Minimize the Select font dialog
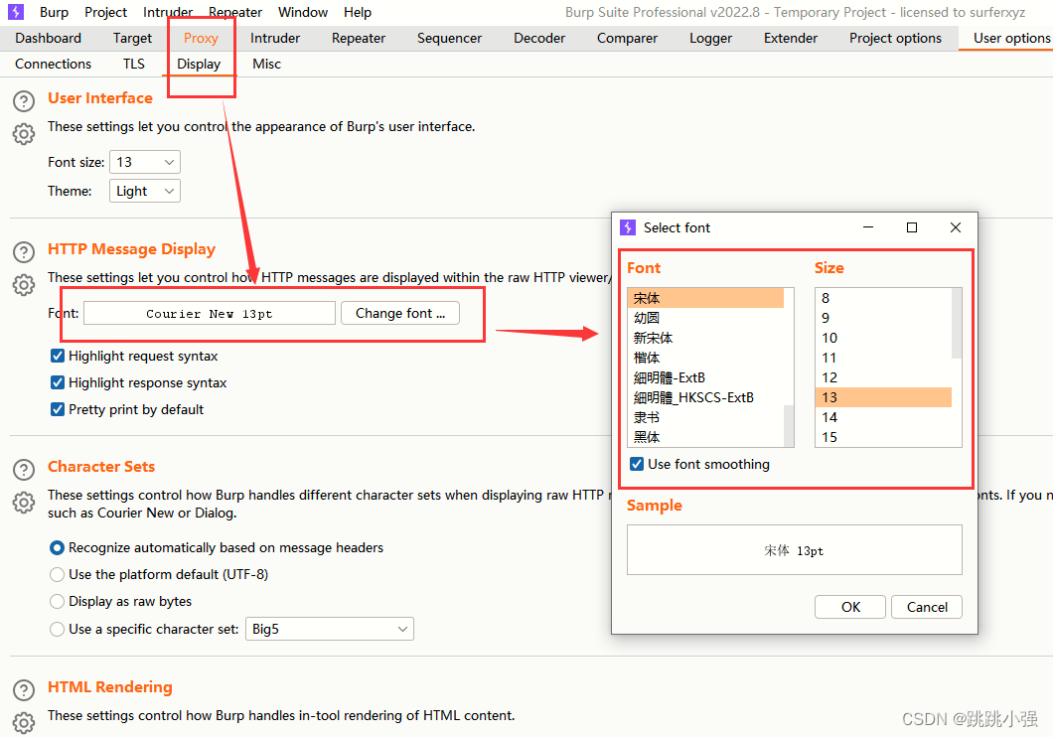 (868, 227)
